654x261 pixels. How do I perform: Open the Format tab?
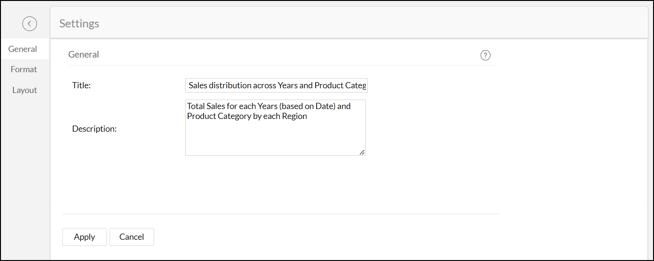24,69
